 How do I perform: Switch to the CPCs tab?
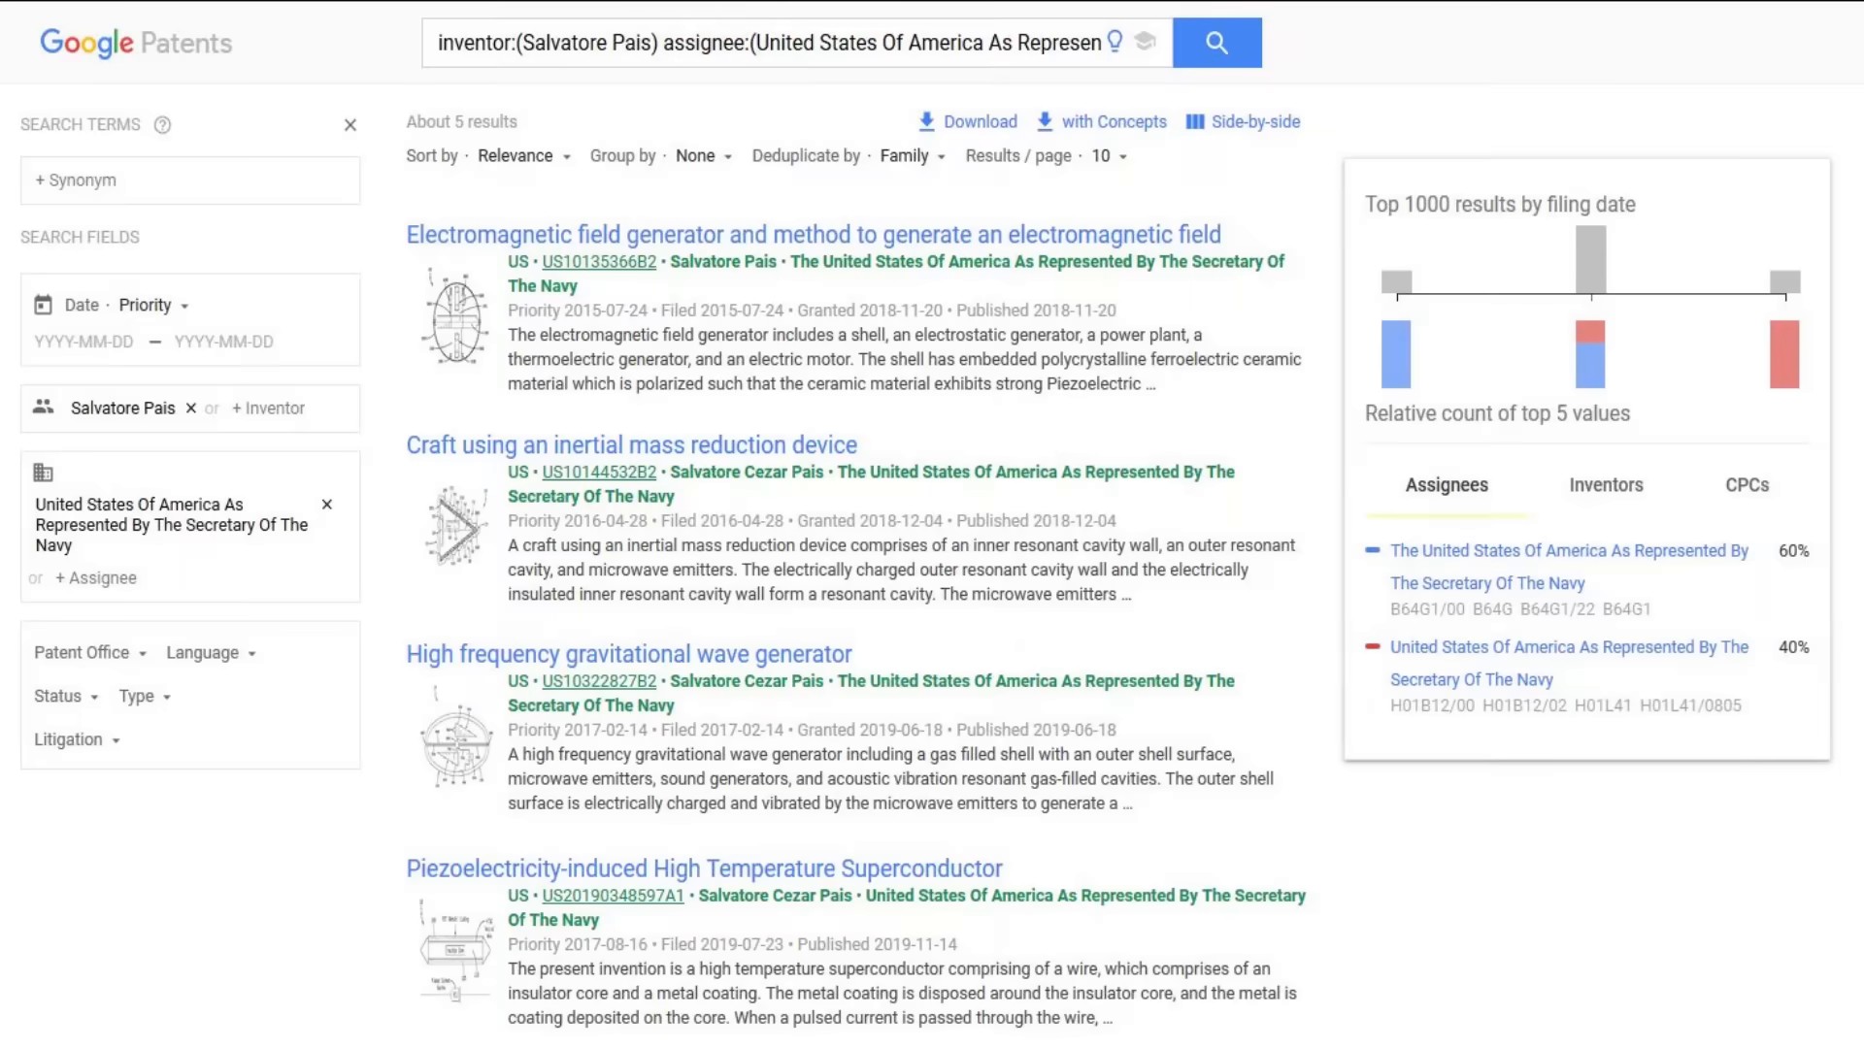[1747, 485]
